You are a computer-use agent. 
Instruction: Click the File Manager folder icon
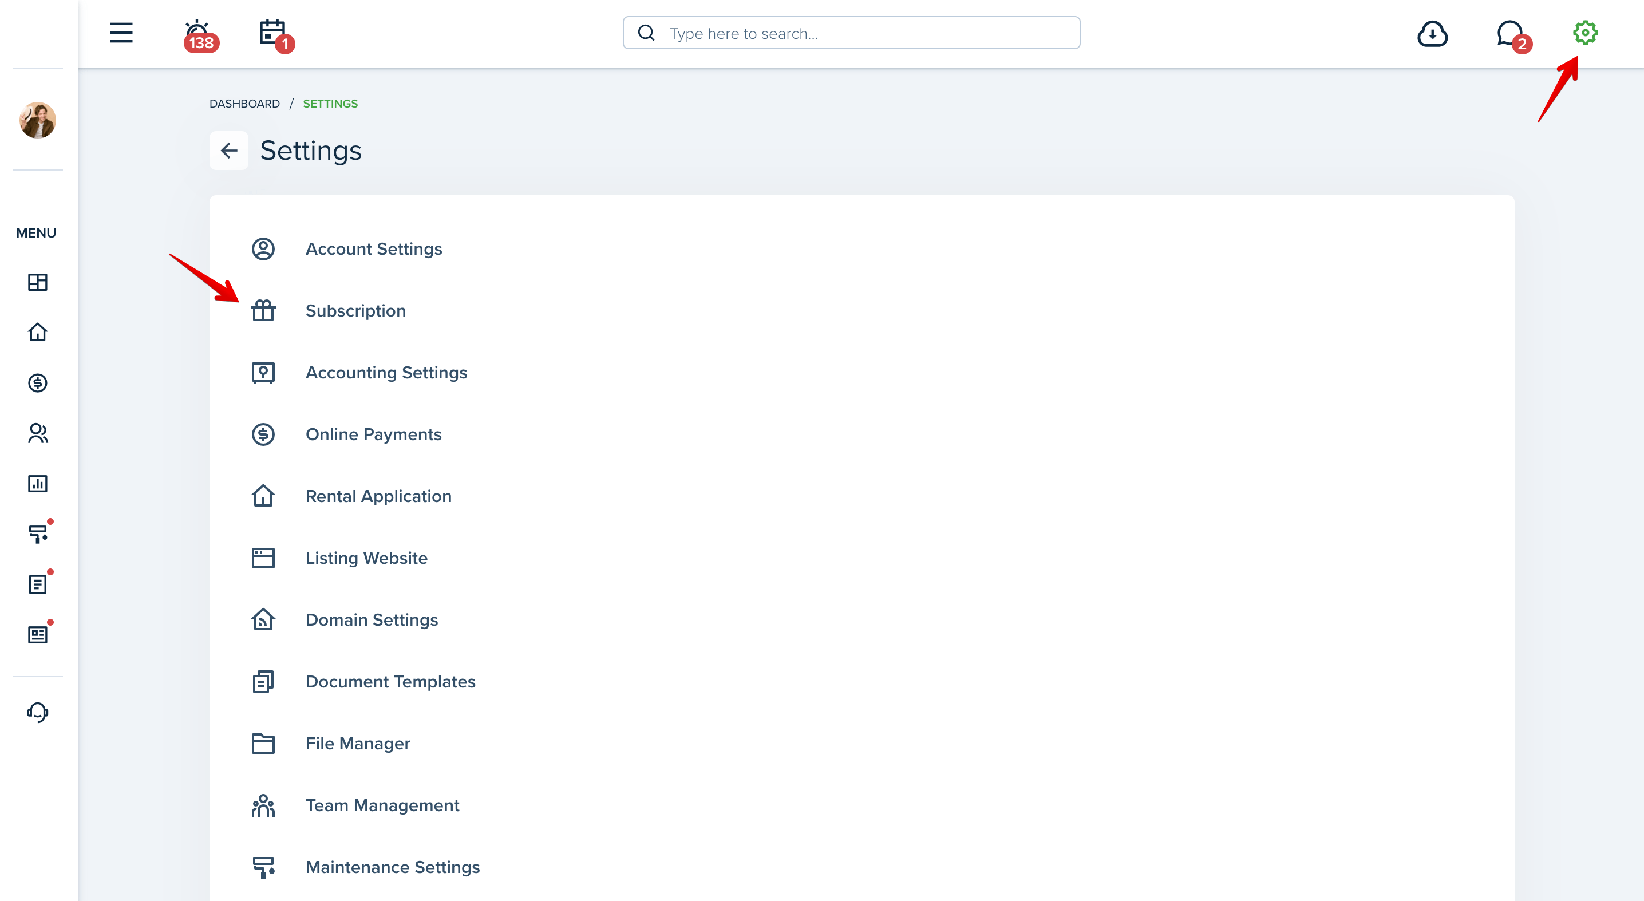coord(263,744)
